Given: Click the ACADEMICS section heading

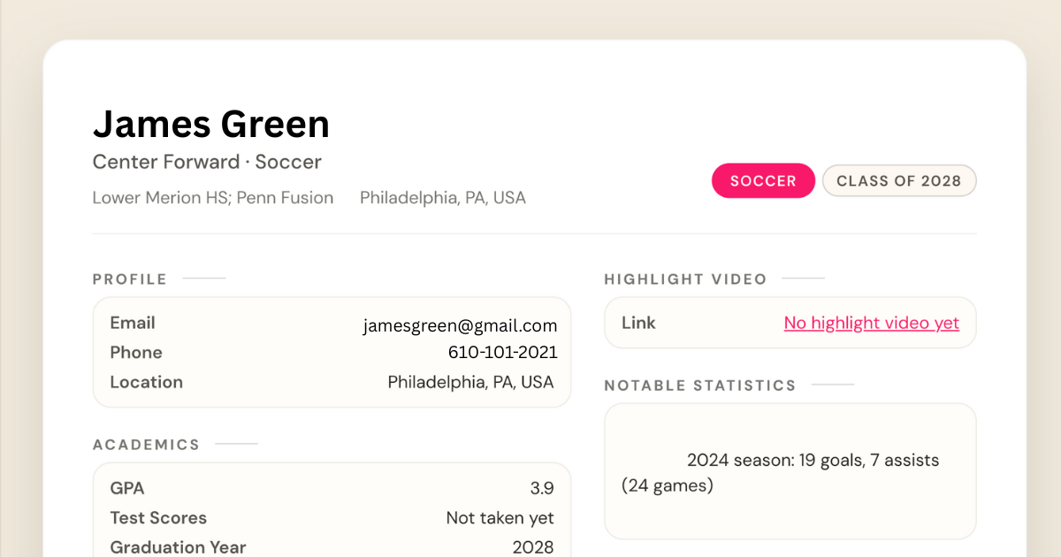Looking at the screenshot, I should [x=146, y=445].
